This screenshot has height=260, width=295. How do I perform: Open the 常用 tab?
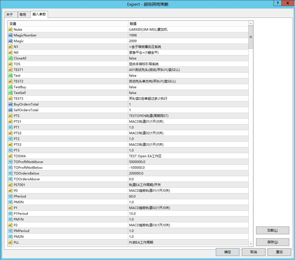pyautogui.click(x=23, y=15)
